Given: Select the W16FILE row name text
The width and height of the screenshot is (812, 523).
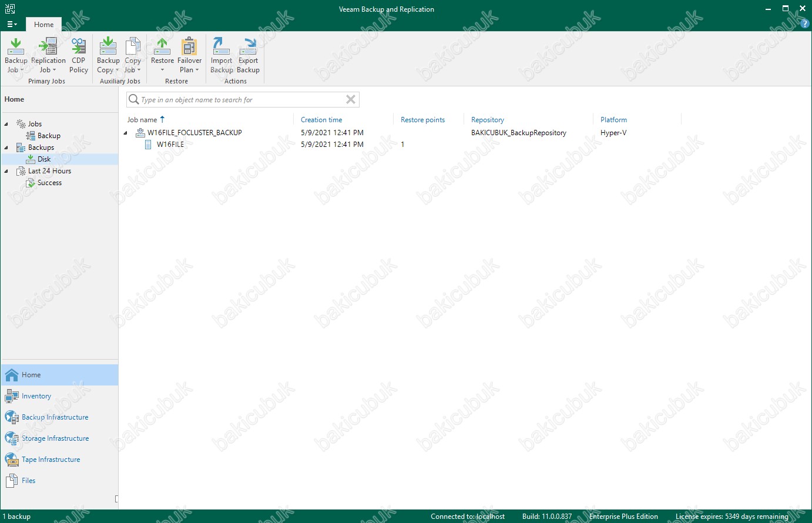Looking at the screenshot, I should tap(170, 145).
